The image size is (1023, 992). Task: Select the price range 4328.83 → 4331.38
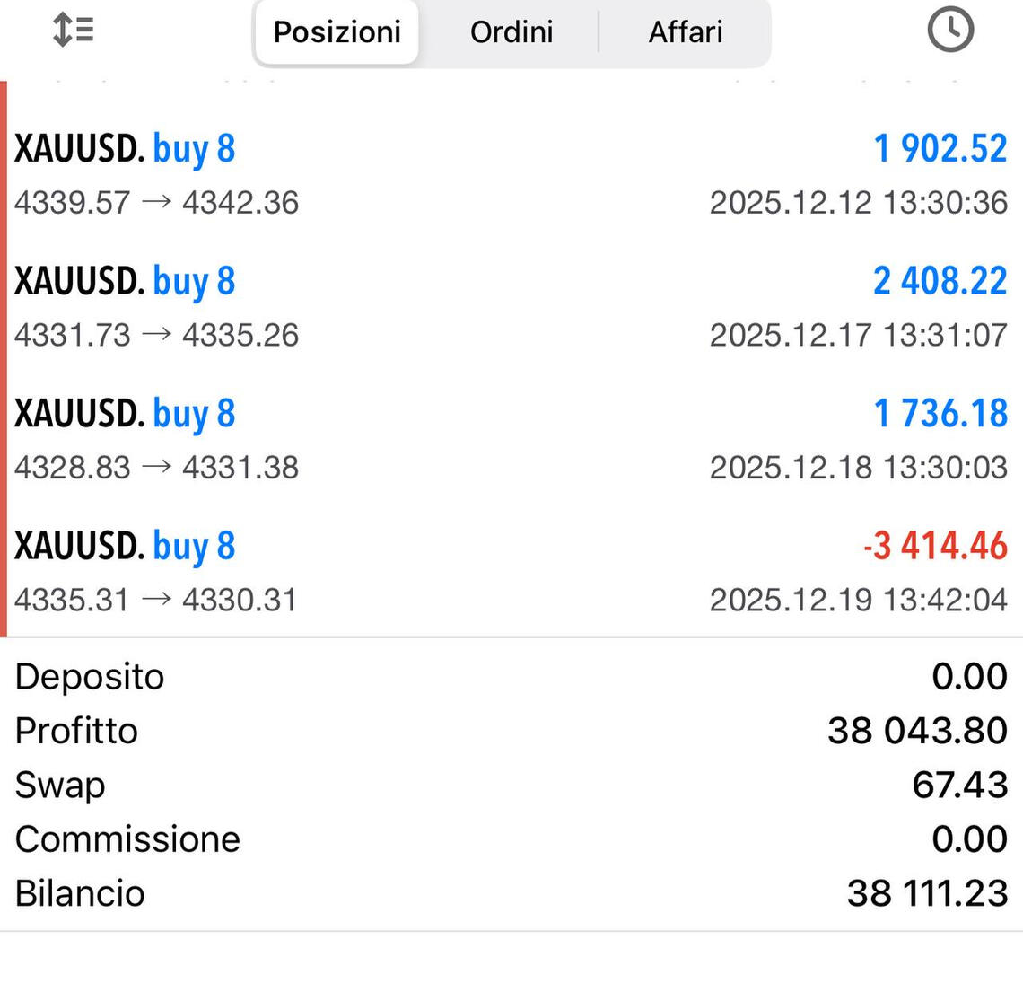156,468
